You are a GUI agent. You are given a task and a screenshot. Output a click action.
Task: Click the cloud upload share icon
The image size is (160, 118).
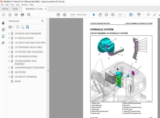[16, 15]
